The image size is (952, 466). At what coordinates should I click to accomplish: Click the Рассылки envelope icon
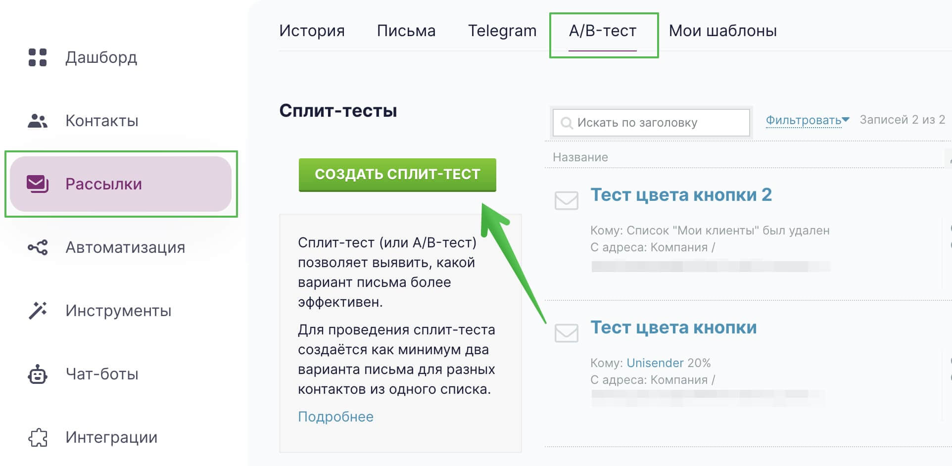point(38,184)
